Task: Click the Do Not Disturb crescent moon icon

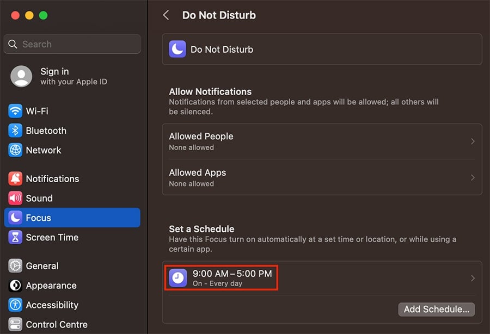Action: click(x=177, y=49)
